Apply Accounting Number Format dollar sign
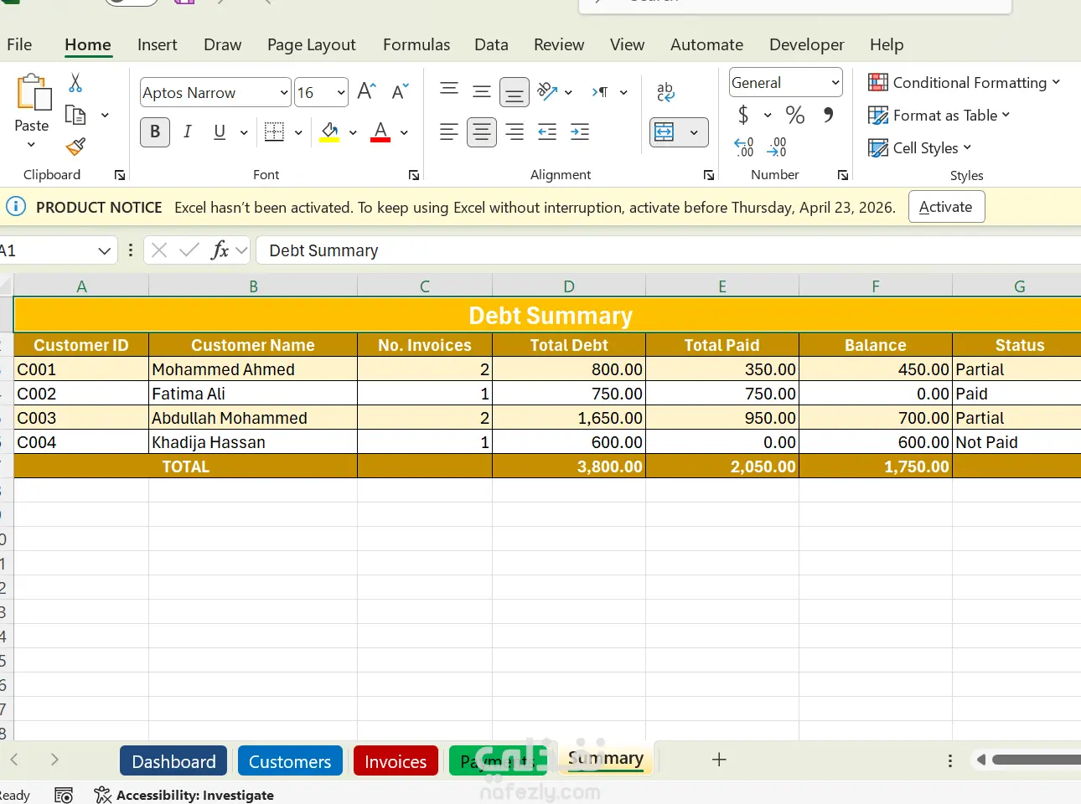 coord(743,115)
